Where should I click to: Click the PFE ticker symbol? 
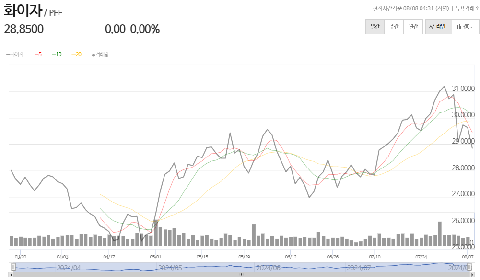56,13
